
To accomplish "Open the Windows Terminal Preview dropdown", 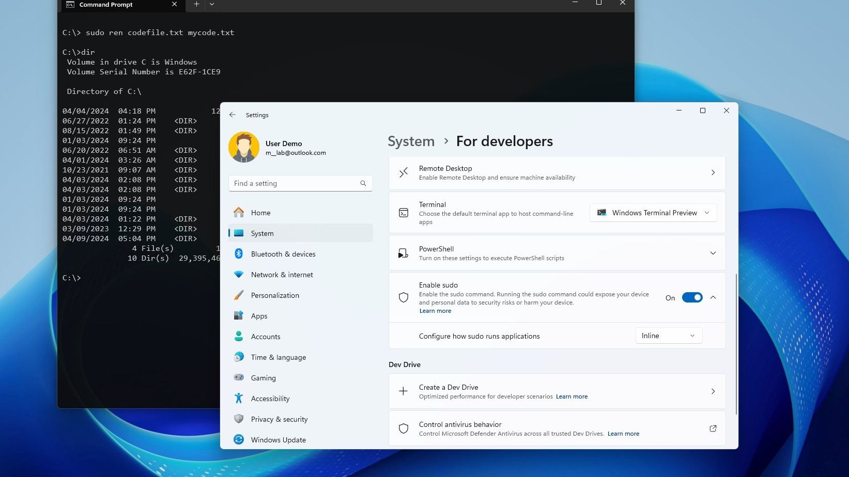I will [653, 213].
